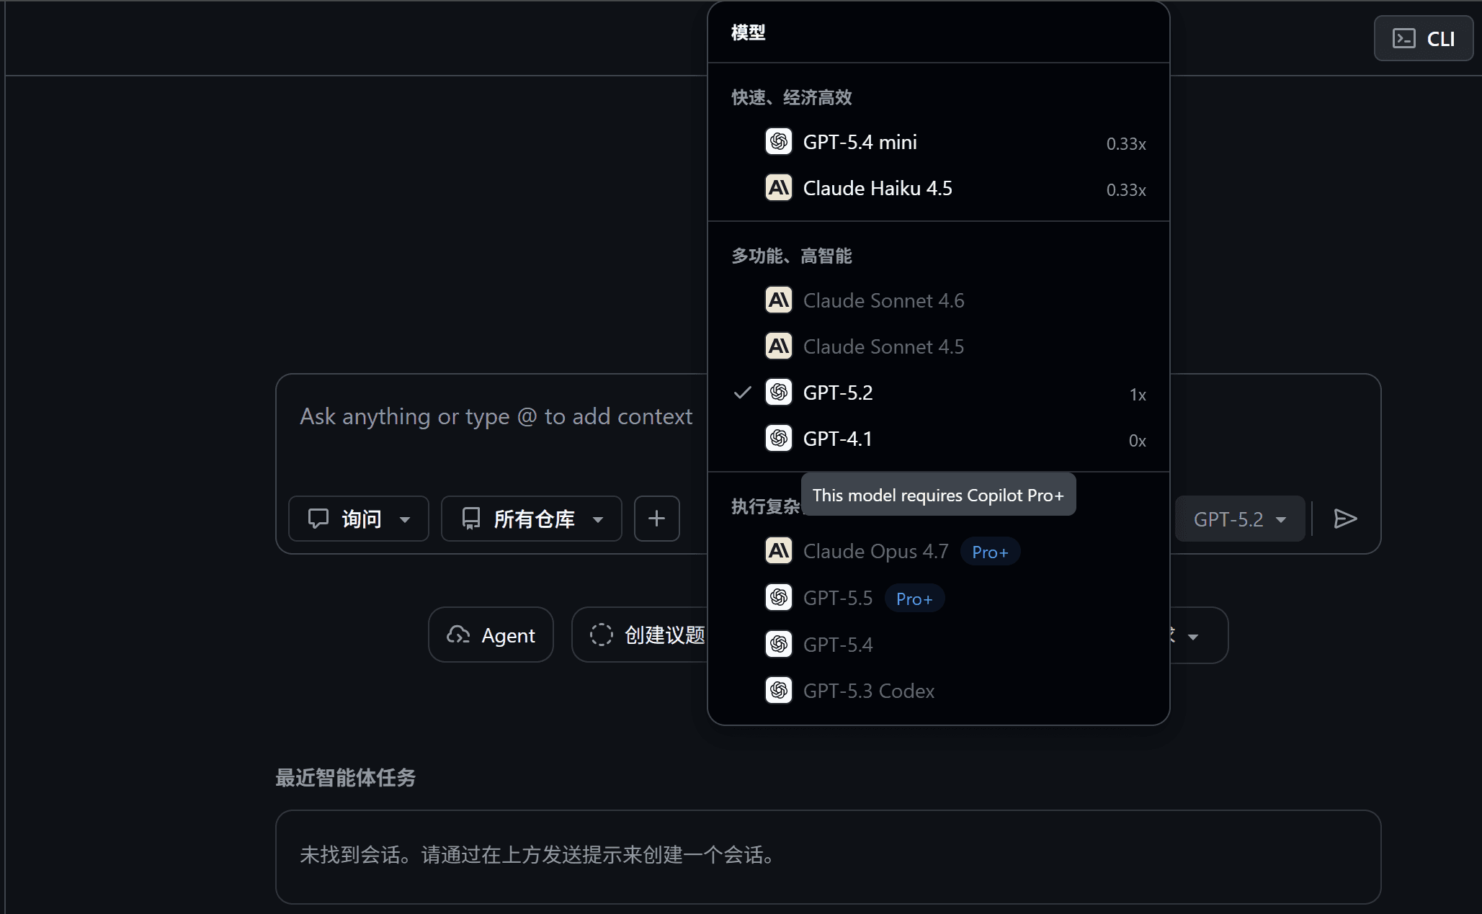1482x914 pixels.
Task: Click the OpenAI logo beside GPT-5.4 mini
Action: [x=778, y=141]
